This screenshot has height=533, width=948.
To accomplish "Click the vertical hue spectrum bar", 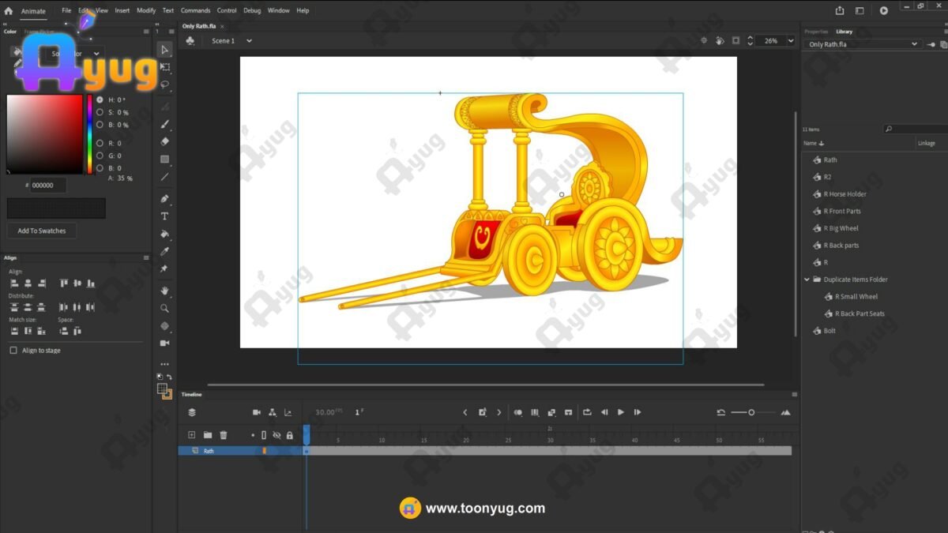I will [90, 134].
